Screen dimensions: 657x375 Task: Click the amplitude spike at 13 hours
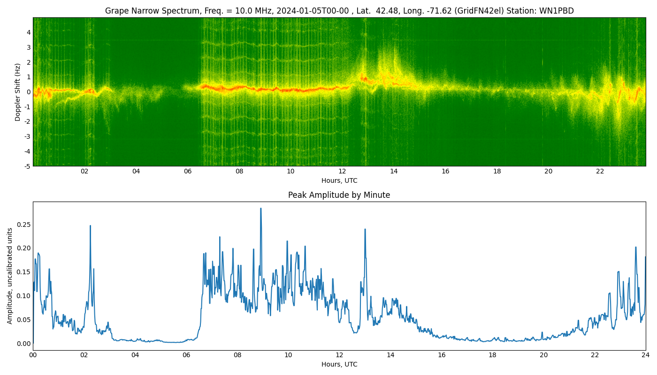pyautogui.click(x=365, y=230)
